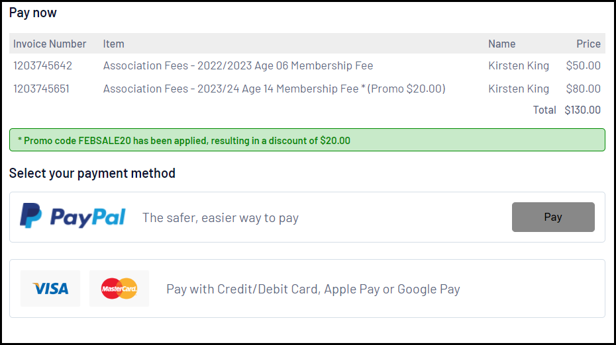This screenshot has height=345, width=616.
Task: Click the Name column header
Action: click(x=501, y=44)
